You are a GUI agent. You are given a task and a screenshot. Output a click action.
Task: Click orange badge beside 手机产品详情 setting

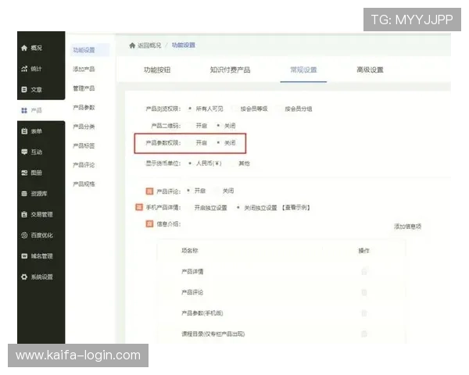[139, 207]
